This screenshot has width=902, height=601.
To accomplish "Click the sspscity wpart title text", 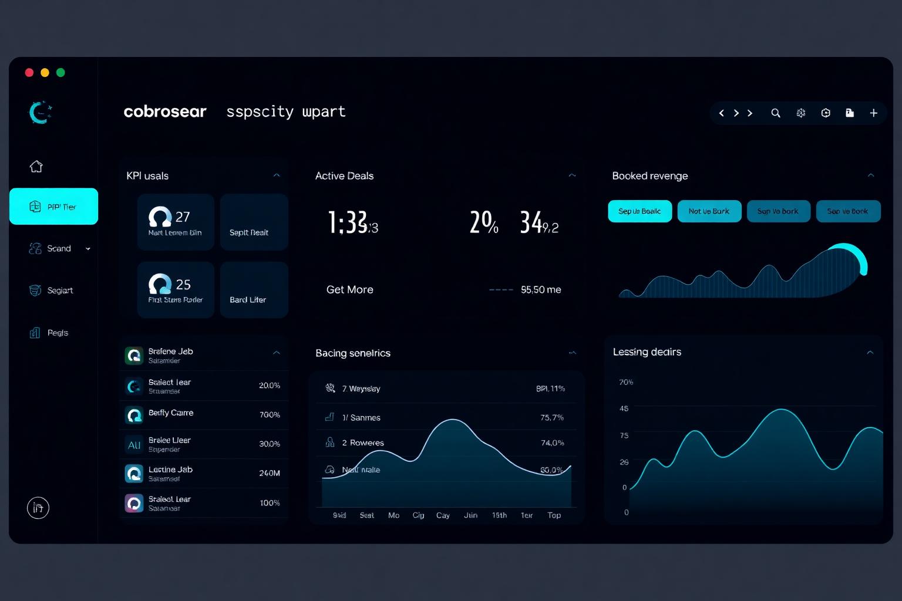I will point(286,112).
